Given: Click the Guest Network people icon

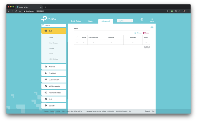Looking at the screenshot, I should click(x=46, y=79).
